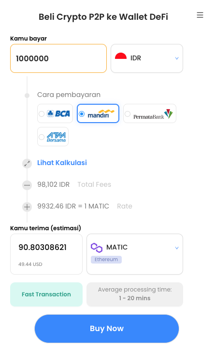
Task: Click the Mandiri bank logo
Action: tap(101, 113)
